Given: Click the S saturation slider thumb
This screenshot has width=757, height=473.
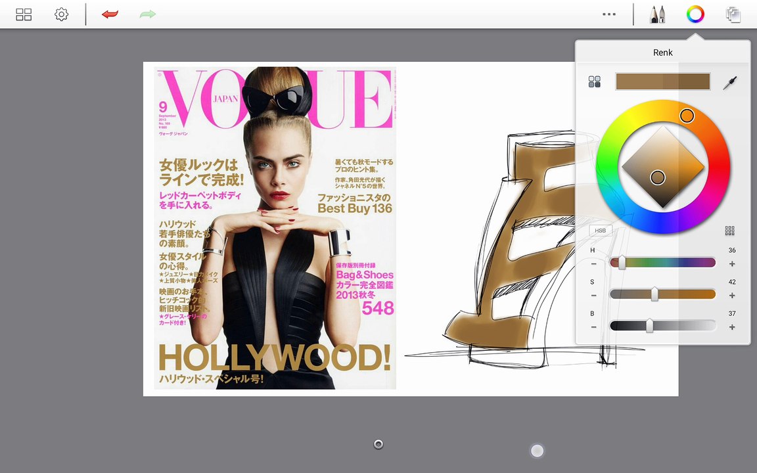Looking at the screenshot, I should pos(654,294).
